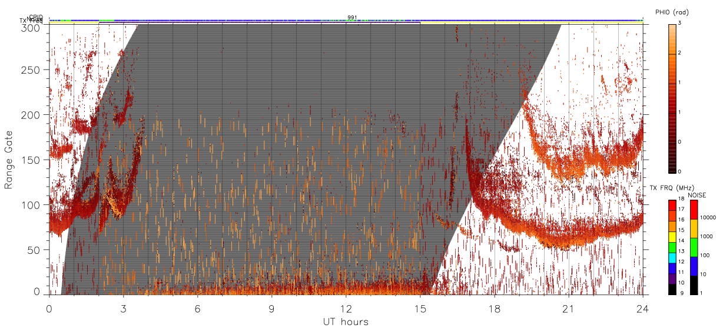Click the cyan 12–13 MHz frequency swatch
Viewport: 723px width, 334px height.
[x=672, y=258]
